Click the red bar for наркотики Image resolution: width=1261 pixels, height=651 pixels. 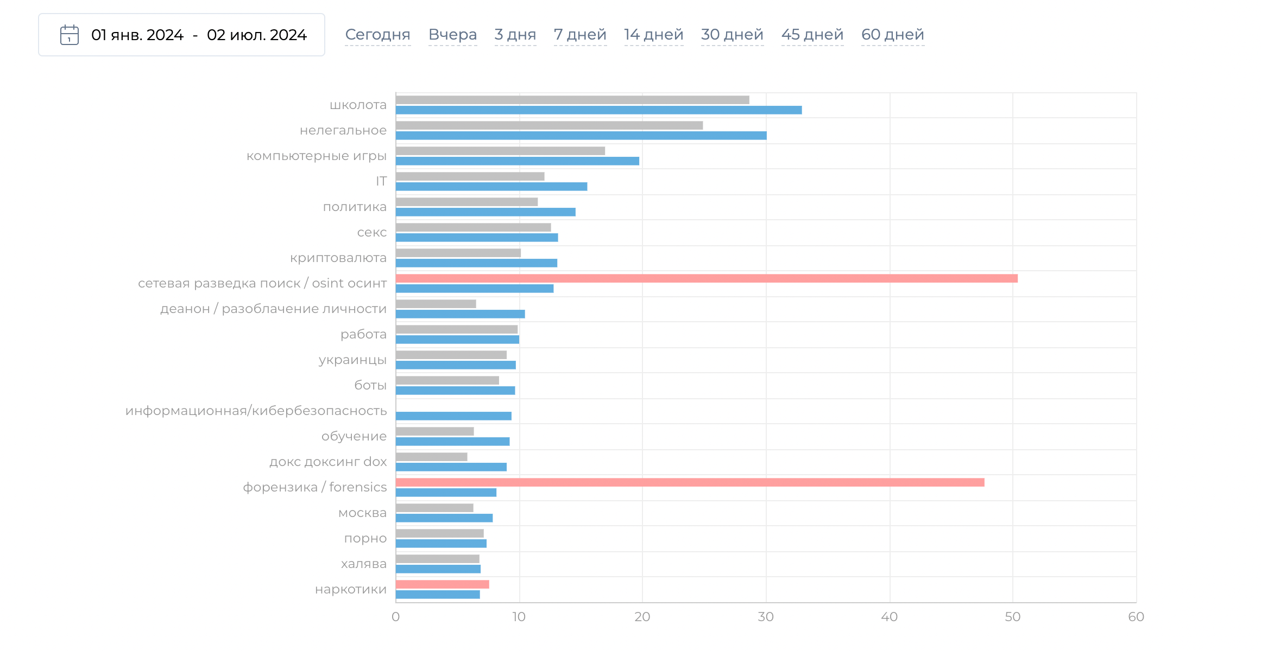(442, 584)
